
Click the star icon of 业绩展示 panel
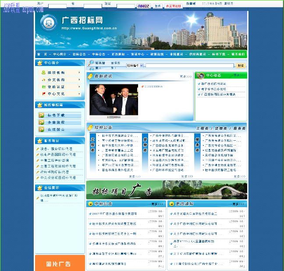point(40,188)
